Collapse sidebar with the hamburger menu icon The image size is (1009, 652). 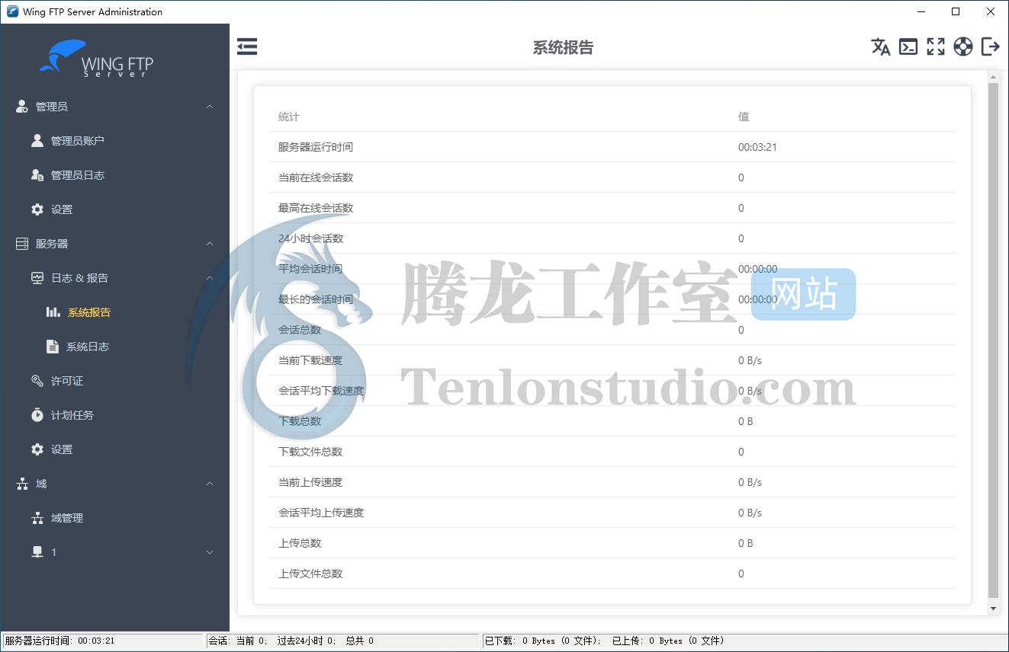[247, 47]
